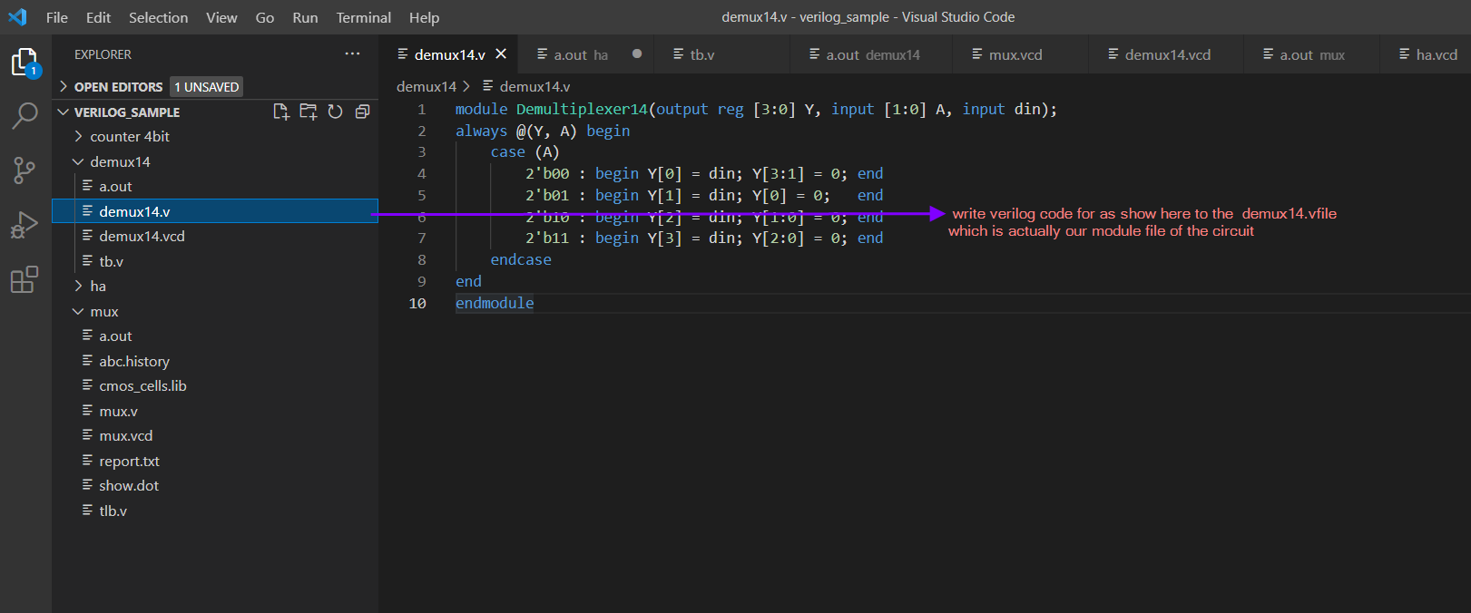The width and height of the screenshot is (1471, 613).
Task: Expand the ha folder
Action: (98, 286)
